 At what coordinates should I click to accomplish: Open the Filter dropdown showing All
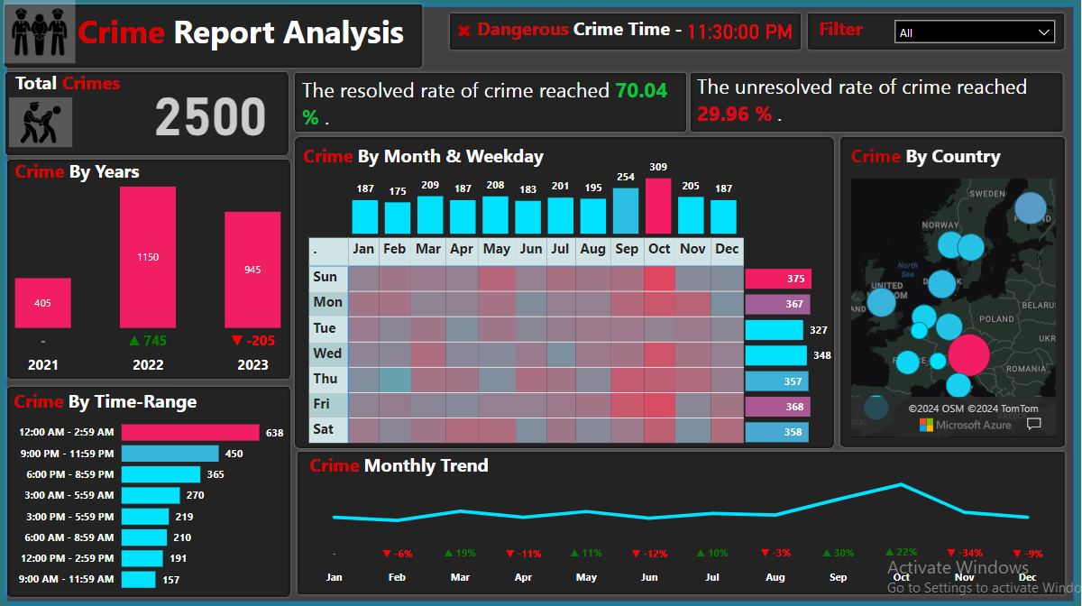tap(974, 32)
